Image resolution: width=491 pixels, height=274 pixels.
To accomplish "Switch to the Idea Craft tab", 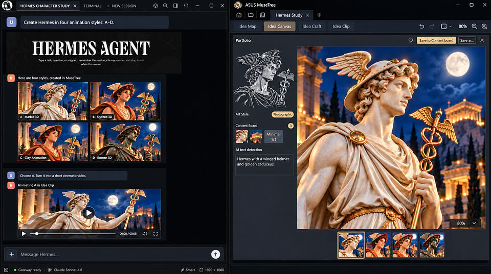I will [312, 26].
